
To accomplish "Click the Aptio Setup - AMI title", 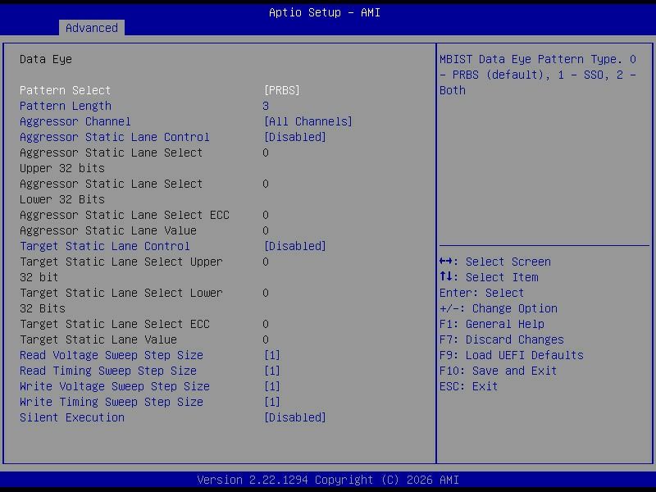I will click(x=325, y=12).
